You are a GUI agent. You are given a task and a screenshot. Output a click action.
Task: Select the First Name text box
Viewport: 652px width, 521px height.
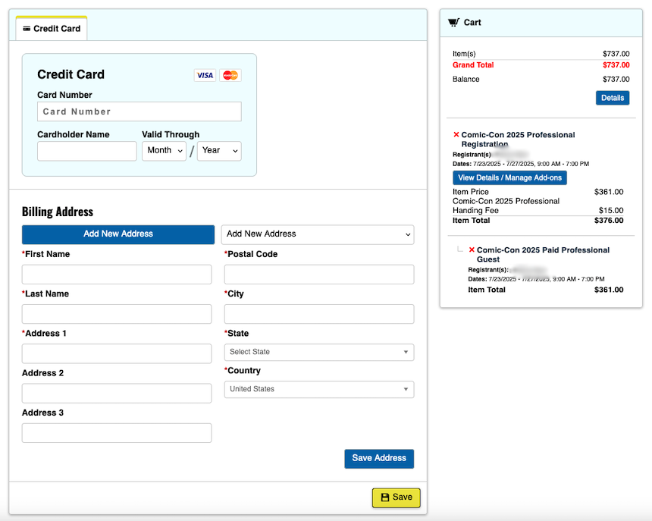coord(117,275)
